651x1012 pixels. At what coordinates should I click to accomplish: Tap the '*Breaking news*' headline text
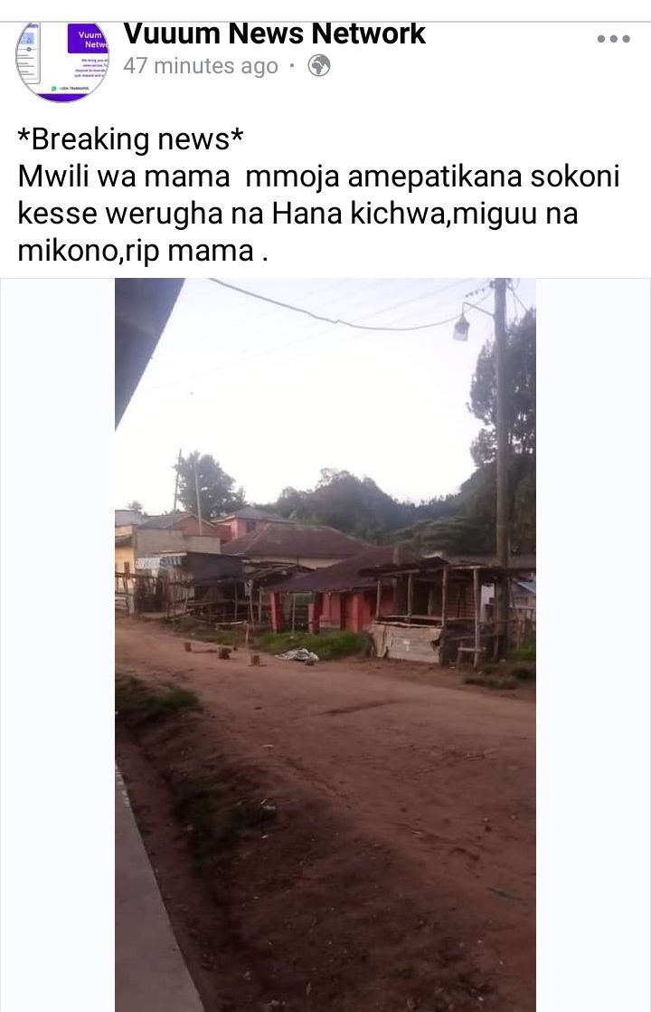131,138
